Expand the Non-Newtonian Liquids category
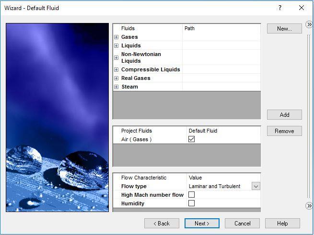 coord(116,57)
